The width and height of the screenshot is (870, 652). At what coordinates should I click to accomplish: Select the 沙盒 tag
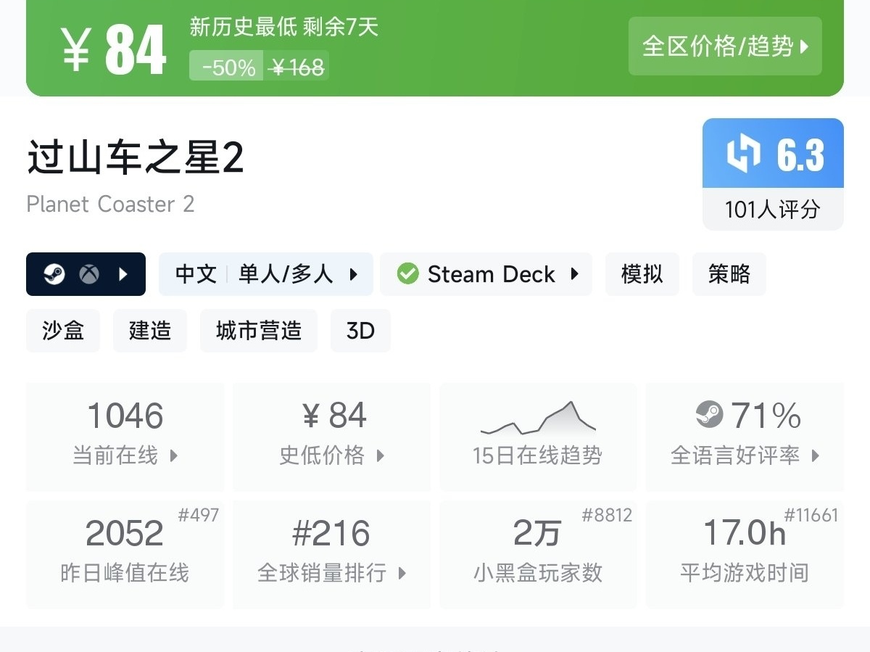[x=63, y=331]
